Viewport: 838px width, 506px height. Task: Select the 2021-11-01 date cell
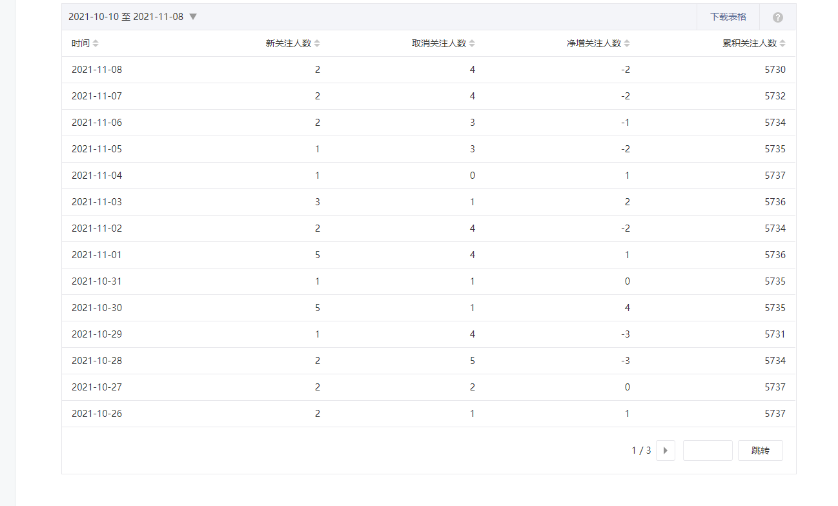(x=97, y=255)
